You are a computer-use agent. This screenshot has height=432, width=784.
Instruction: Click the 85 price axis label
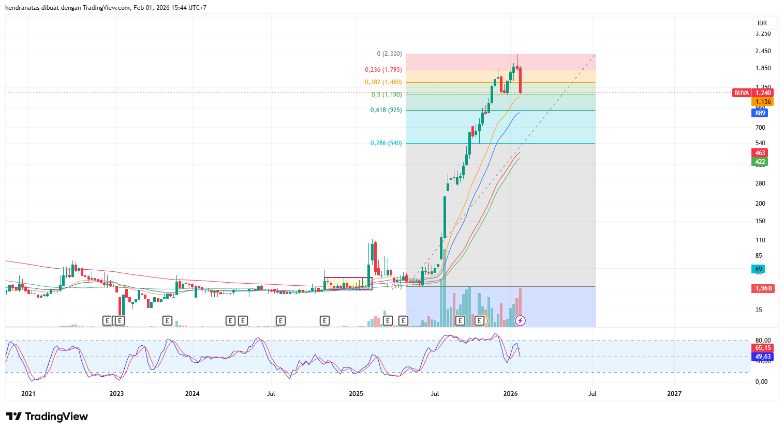pyautogui.click(x=759, y=256)
